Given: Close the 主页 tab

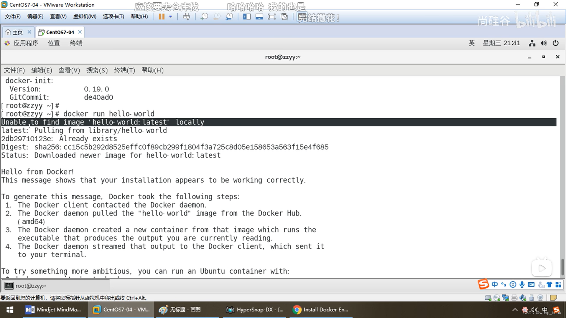Looking at the screenshot, I should [x=29, y=32].
